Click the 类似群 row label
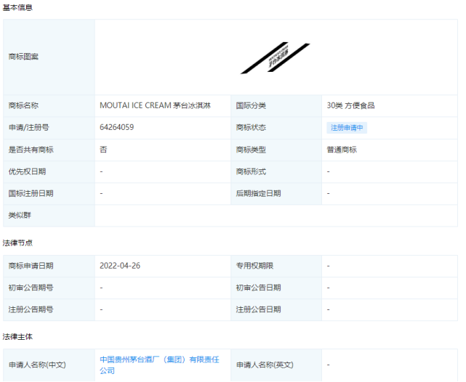This screenshot has width=466, height=382. 20,215
